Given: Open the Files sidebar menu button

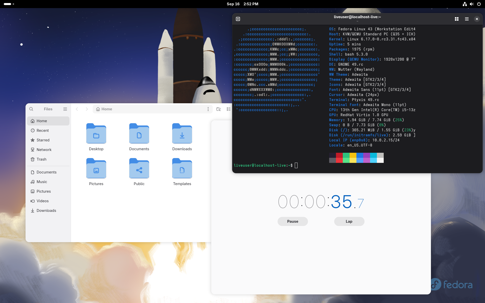Looking at the screenshot, I should (x=65, y=109).
